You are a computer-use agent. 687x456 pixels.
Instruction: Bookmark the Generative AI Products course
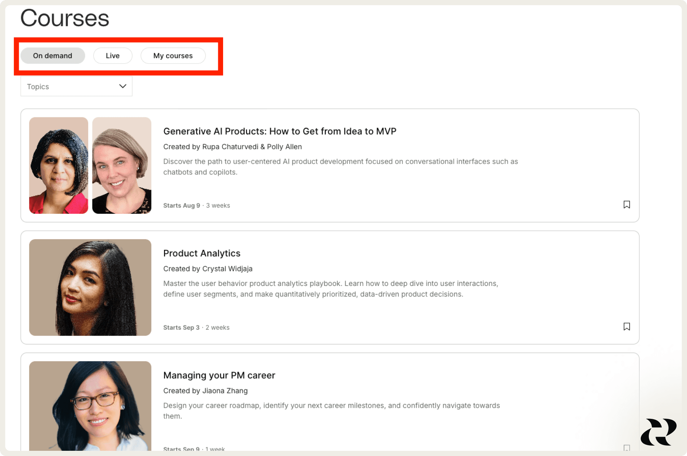627,205
